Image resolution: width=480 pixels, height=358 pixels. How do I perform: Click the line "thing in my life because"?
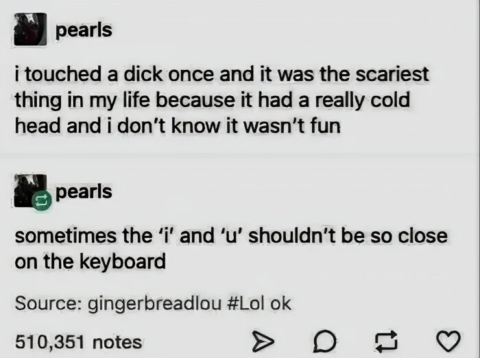coord(212,101)
